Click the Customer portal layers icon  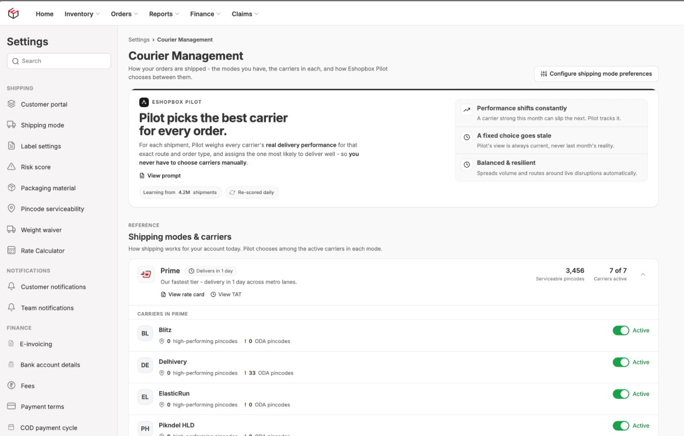tap(11, 104)
